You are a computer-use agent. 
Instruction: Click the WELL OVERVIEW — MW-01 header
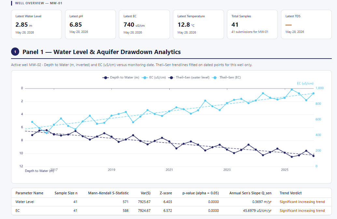coord(38,3)
